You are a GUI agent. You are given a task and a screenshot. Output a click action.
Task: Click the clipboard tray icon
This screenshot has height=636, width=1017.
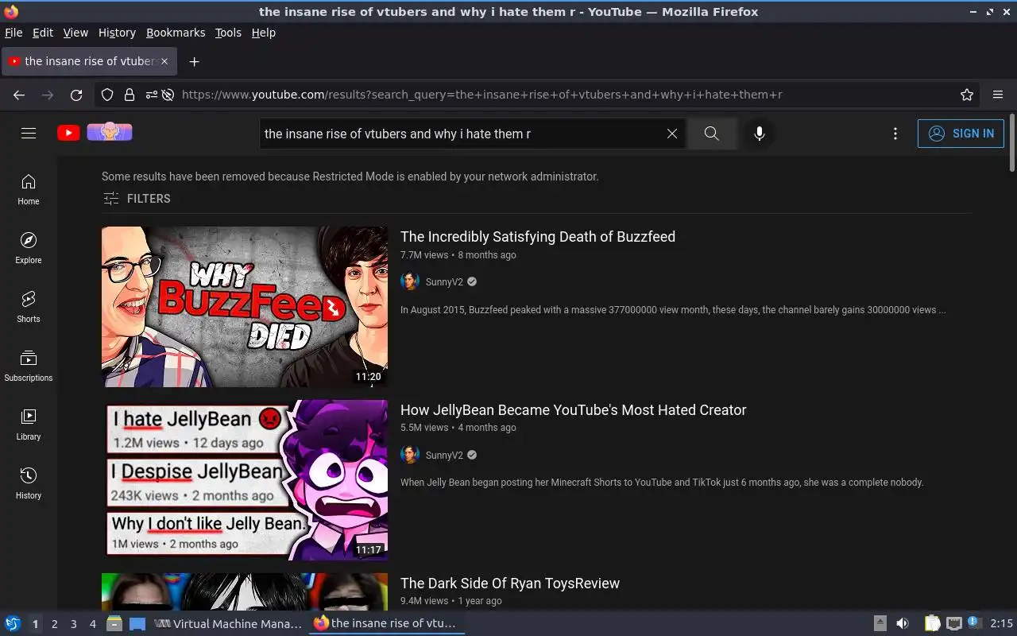[x=933, y=624]
